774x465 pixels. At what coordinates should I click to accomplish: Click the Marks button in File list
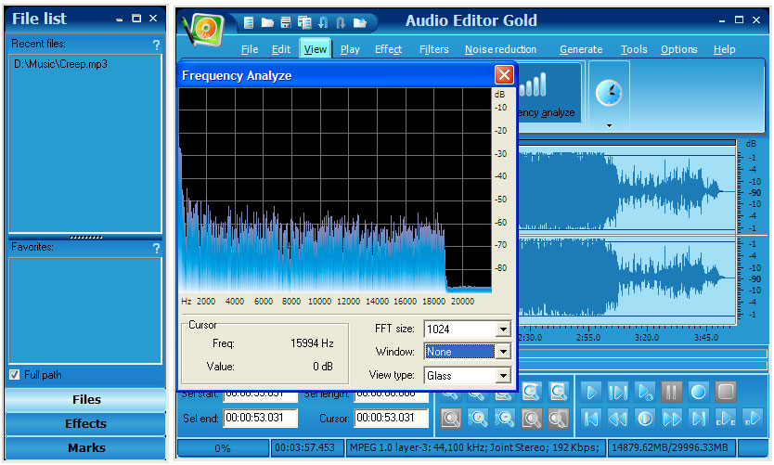point(86,448)
